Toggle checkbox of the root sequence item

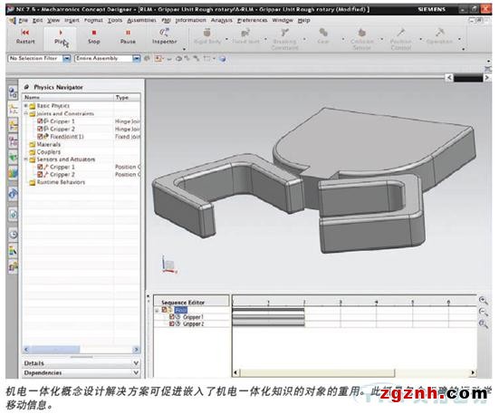pos(164,310)
